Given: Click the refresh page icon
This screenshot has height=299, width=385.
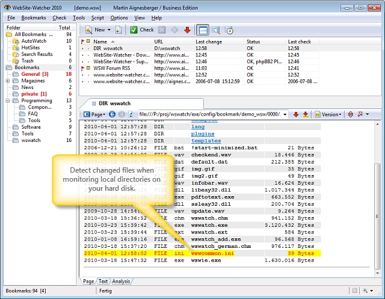Looking at the screenshot, I should 131,114.
